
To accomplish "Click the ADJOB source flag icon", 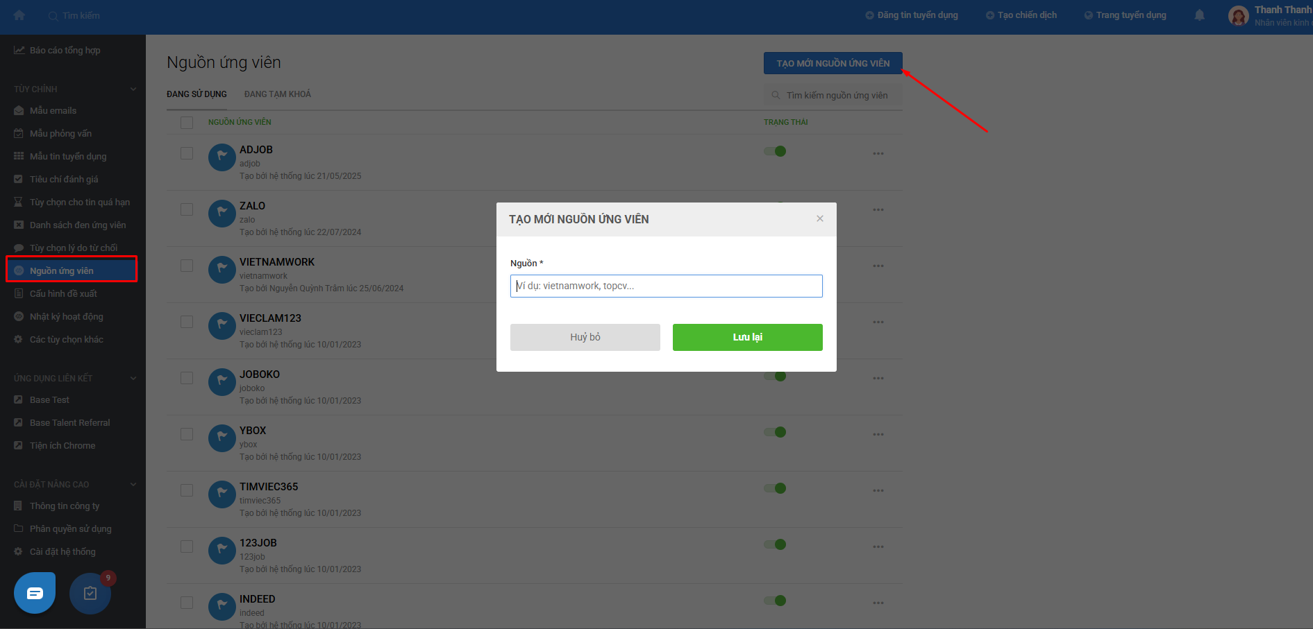I will [x=222, y=157].
